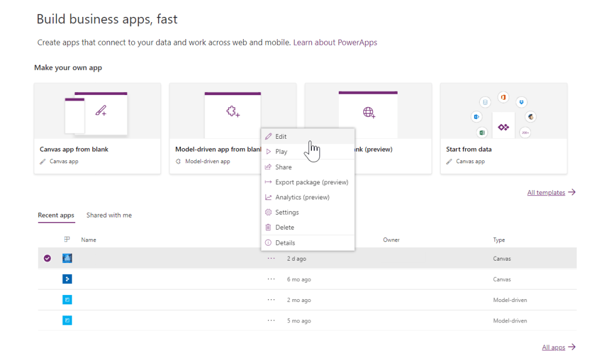This screenshot has height=358, width=597.
Task: Open Analytics (preview) from the menu
Action: (x=302, y=198)
